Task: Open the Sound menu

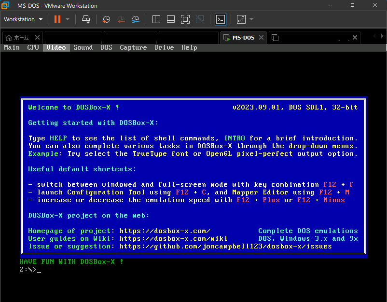Action: tap(83, 47)
